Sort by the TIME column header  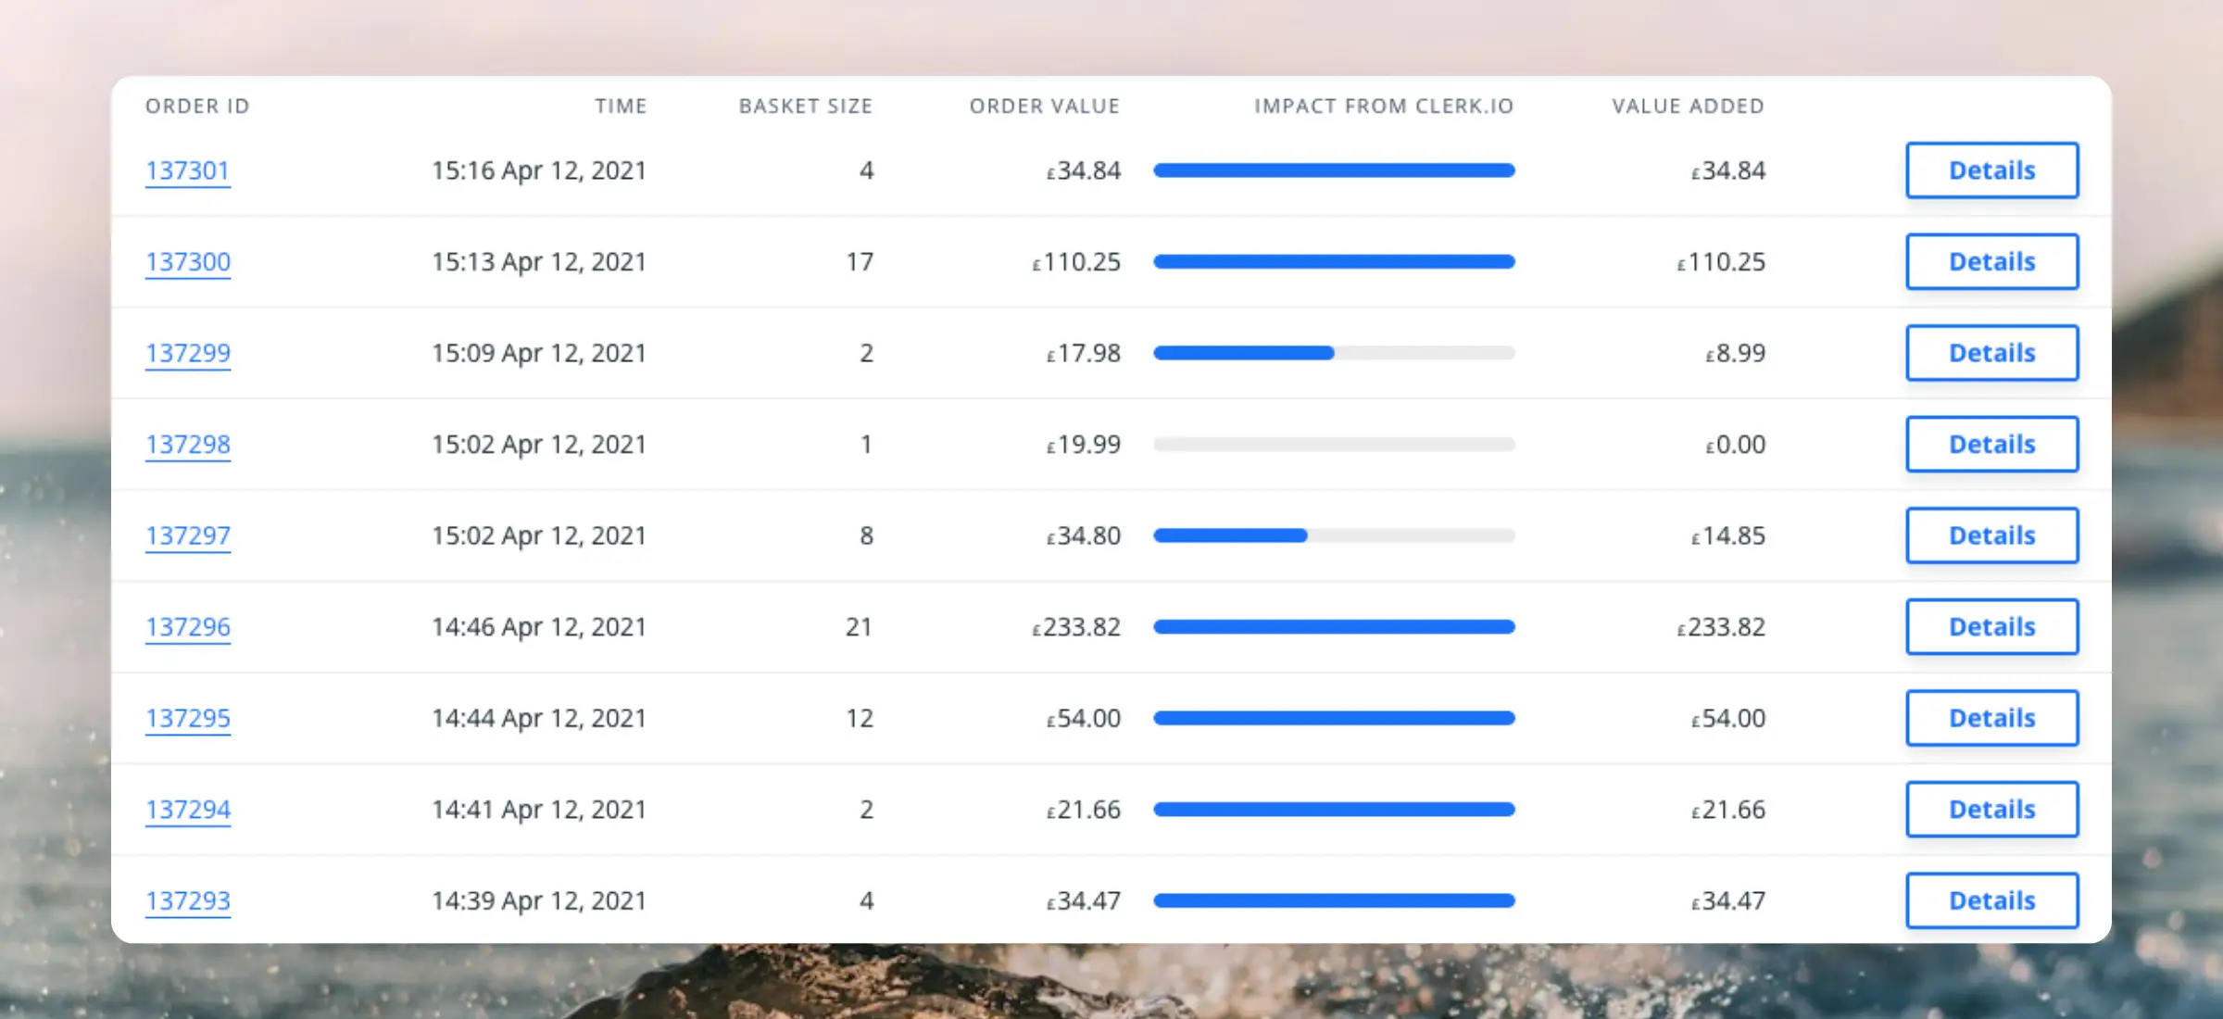pos(621,106)
